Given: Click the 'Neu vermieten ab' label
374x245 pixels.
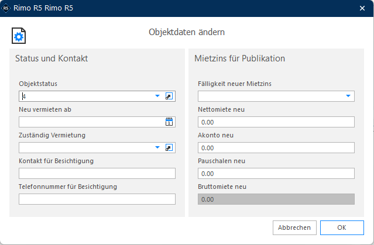Looking at the screenshot, I should click(x=45, y=109).
